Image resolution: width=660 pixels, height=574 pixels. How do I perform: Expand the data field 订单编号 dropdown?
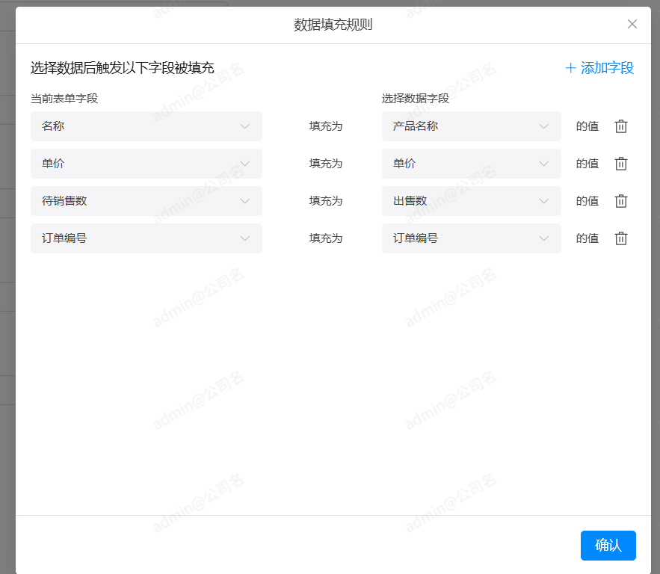coord(471,238)
